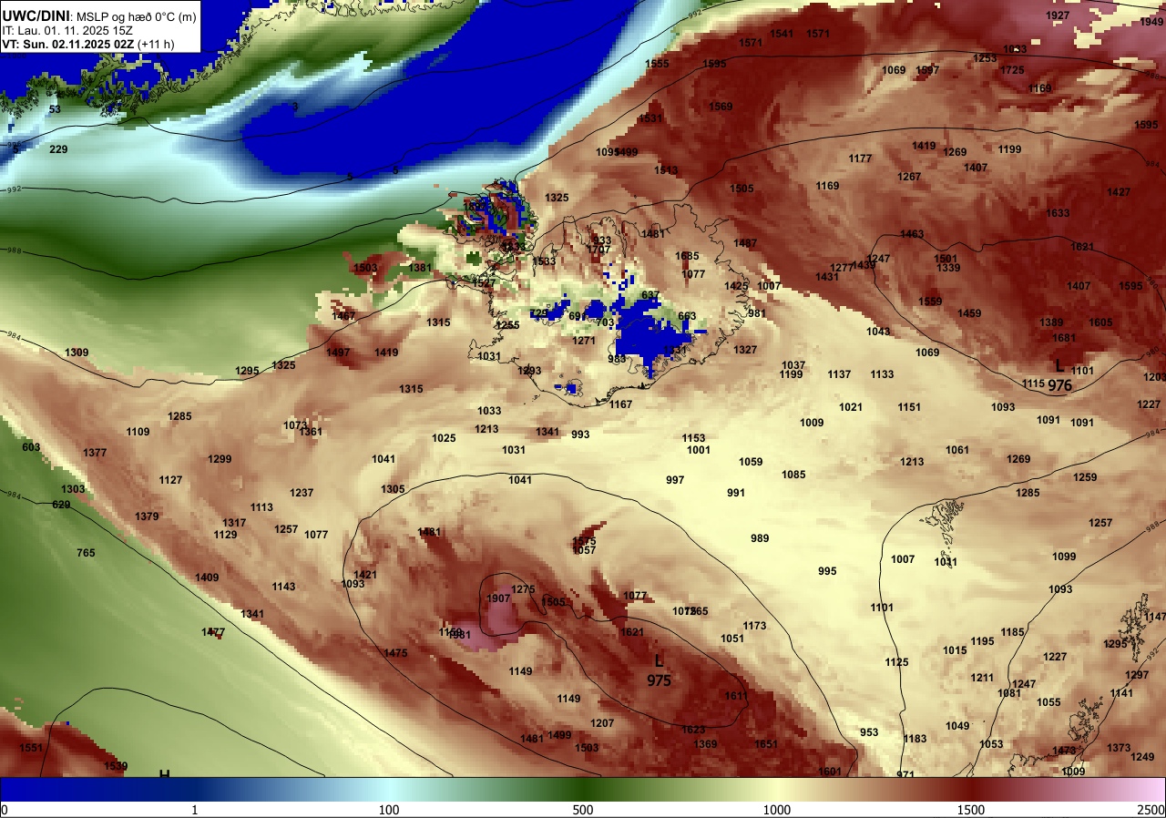Image resolution: width=1166 pixels, height=818 pixels.
Task: Click the height value 1409
Action: click(207, 578)
